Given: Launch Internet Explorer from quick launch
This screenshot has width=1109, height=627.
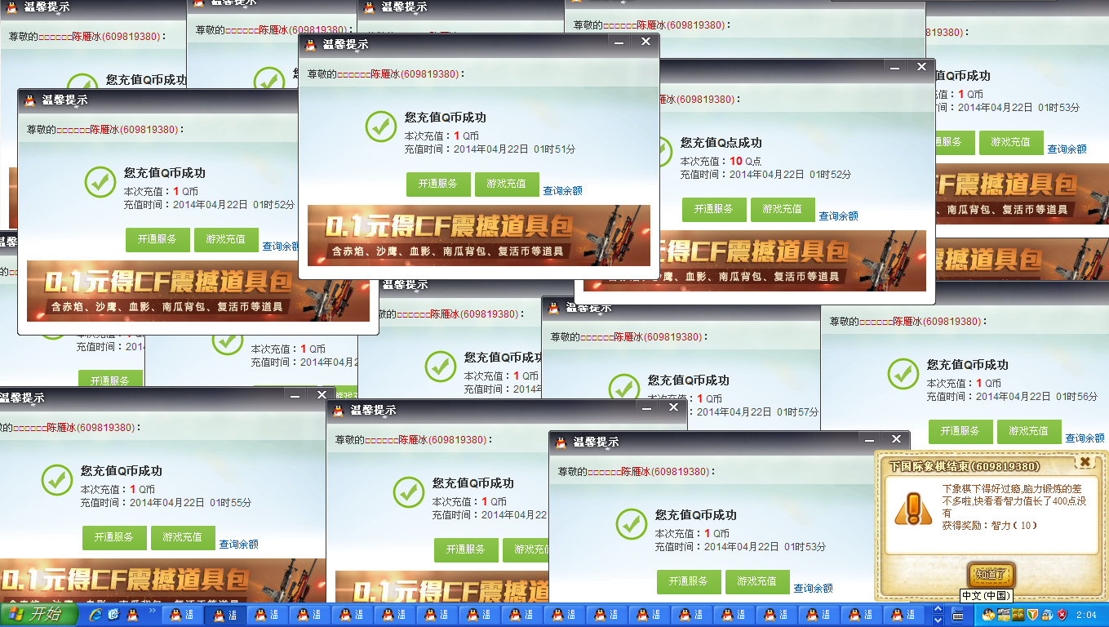Looking at the screenshot, I should click(95, 614).
